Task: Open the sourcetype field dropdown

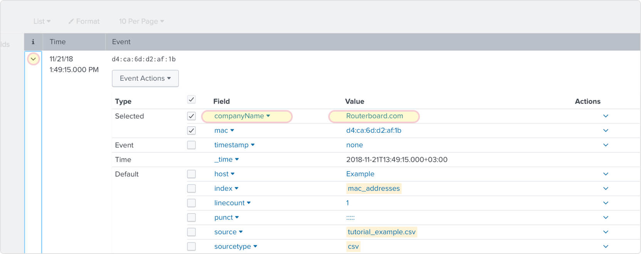Action: (236, 246)
